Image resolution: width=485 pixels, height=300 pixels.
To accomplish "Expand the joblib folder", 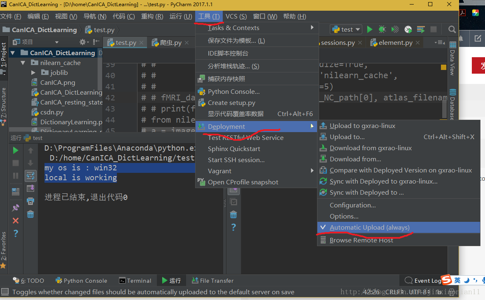I will point(33,73).
